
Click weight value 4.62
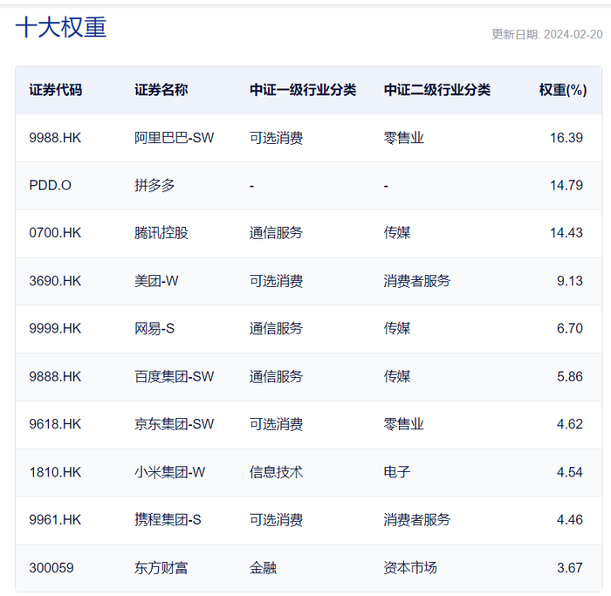click(570, 424)
